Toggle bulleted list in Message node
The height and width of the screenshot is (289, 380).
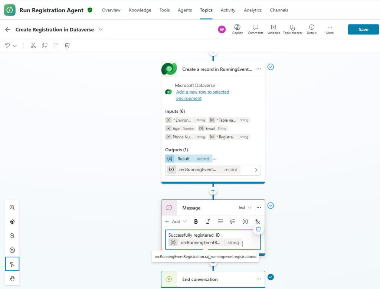(220, 221)
